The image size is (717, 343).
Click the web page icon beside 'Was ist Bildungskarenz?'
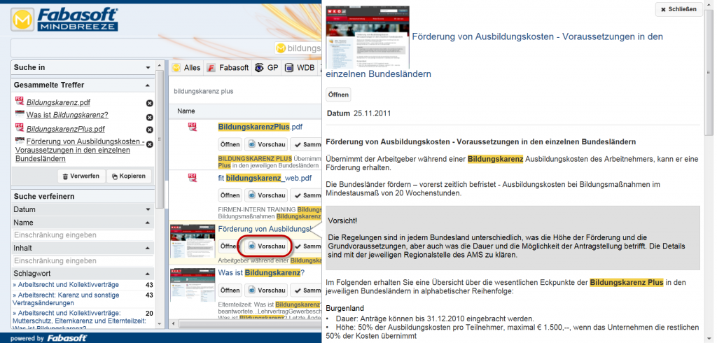(19, 113)
